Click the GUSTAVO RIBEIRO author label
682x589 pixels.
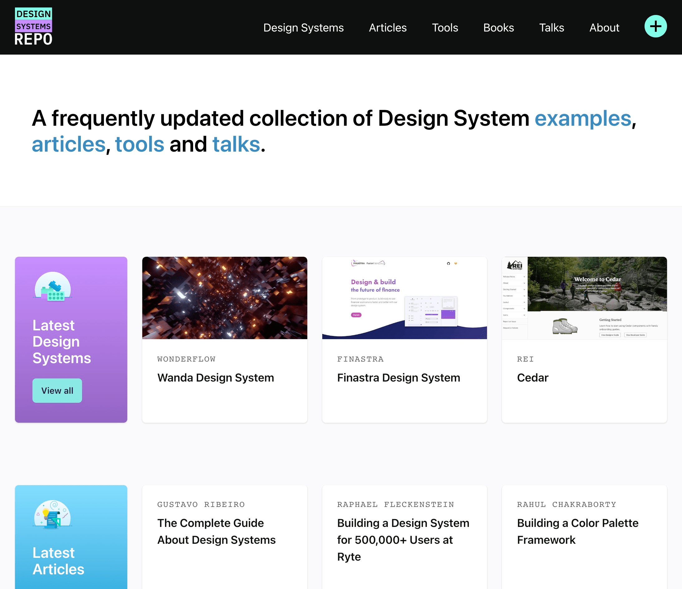click(201, 504)
